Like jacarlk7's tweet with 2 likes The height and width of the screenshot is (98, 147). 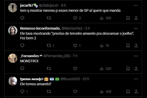coord(77,18)
